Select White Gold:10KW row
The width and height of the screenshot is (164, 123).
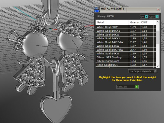click(126, 35)
